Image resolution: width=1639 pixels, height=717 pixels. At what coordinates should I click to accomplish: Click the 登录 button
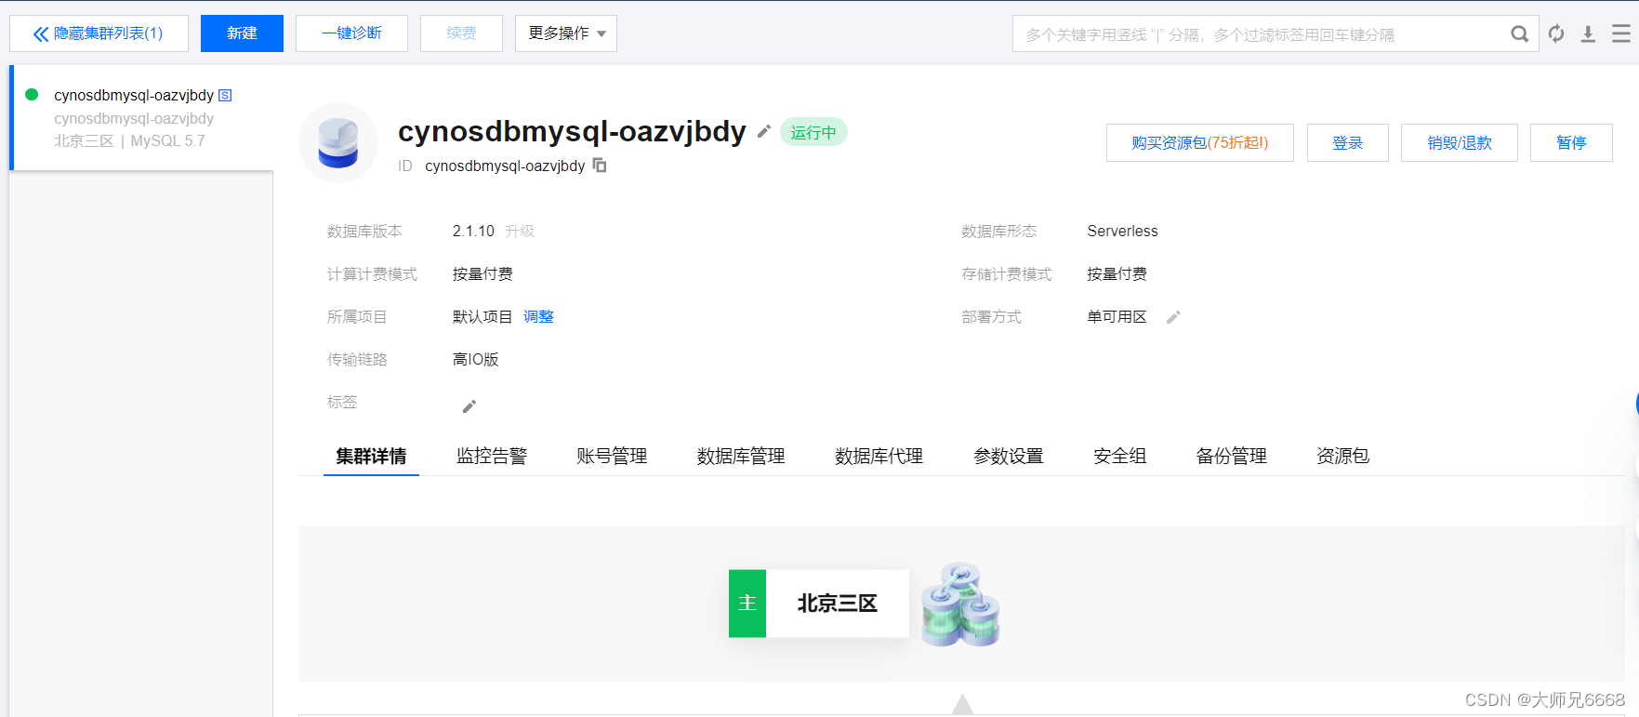pos(1348,142)
